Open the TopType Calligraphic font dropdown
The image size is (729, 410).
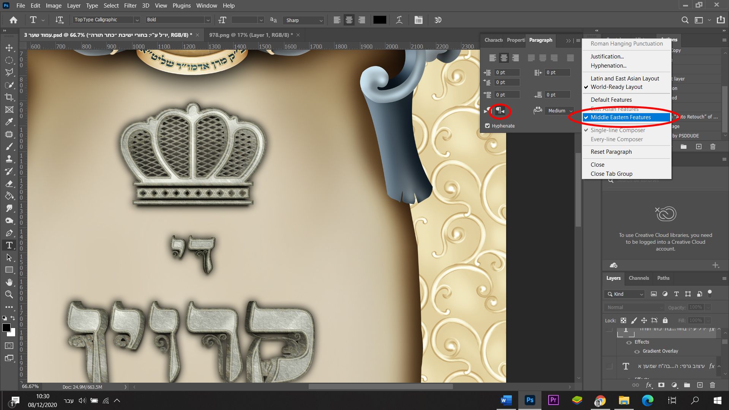[x=137, y=20]
